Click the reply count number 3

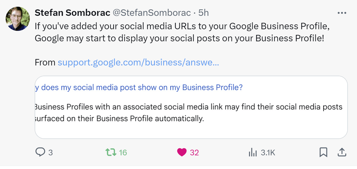[51, 153]
